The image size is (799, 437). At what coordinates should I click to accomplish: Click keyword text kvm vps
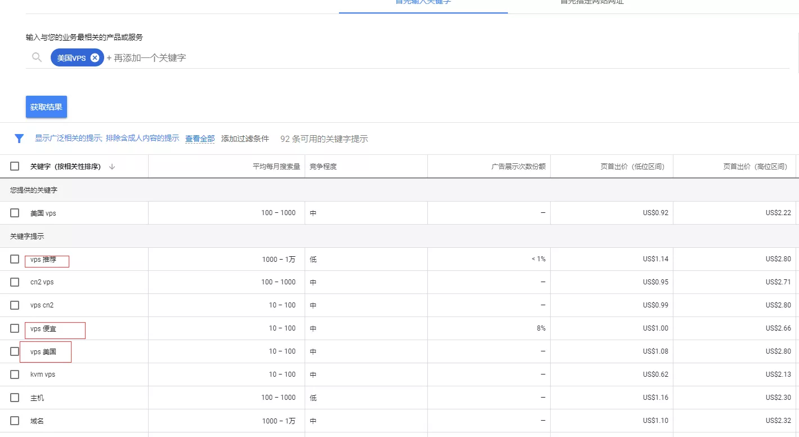[x=43, y=374]
